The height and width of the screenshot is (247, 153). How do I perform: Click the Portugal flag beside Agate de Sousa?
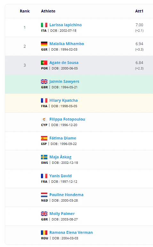pyautogui.click(x=44, y=63)
